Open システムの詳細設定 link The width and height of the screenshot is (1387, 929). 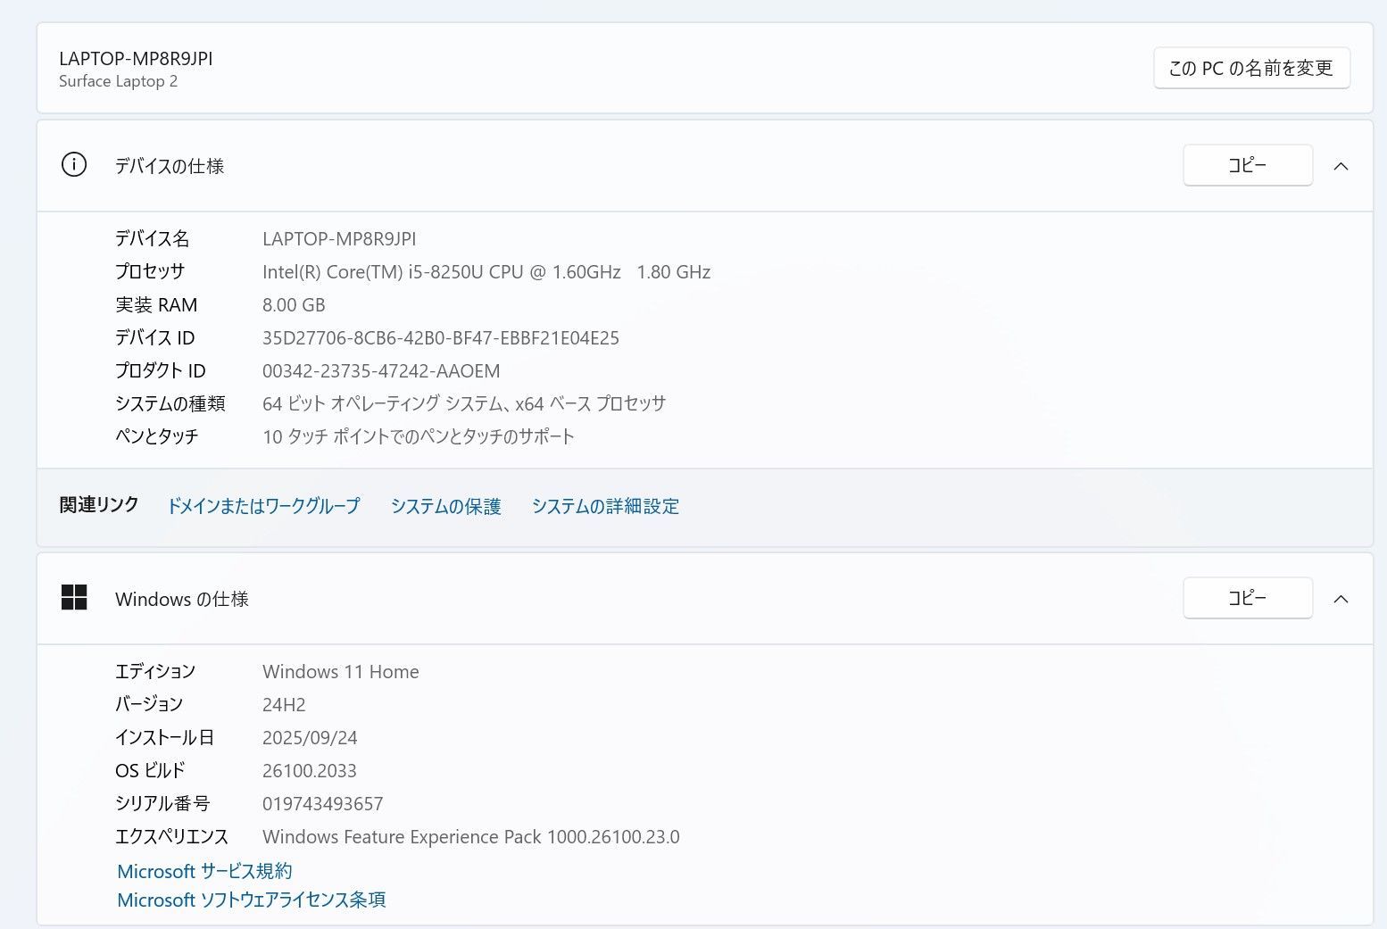pyautogui.click(x=605, y=506)
